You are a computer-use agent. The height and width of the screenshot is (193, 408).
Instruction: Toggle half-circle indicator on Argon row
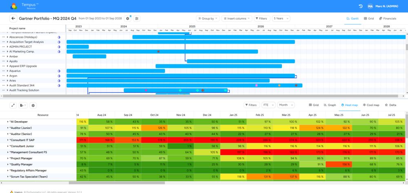pos(59,76)
